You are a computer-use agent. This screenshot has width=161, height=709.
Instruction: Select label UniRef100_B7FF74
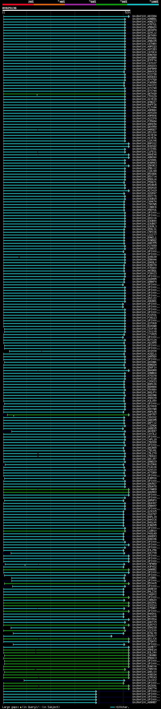click(144, 61)
